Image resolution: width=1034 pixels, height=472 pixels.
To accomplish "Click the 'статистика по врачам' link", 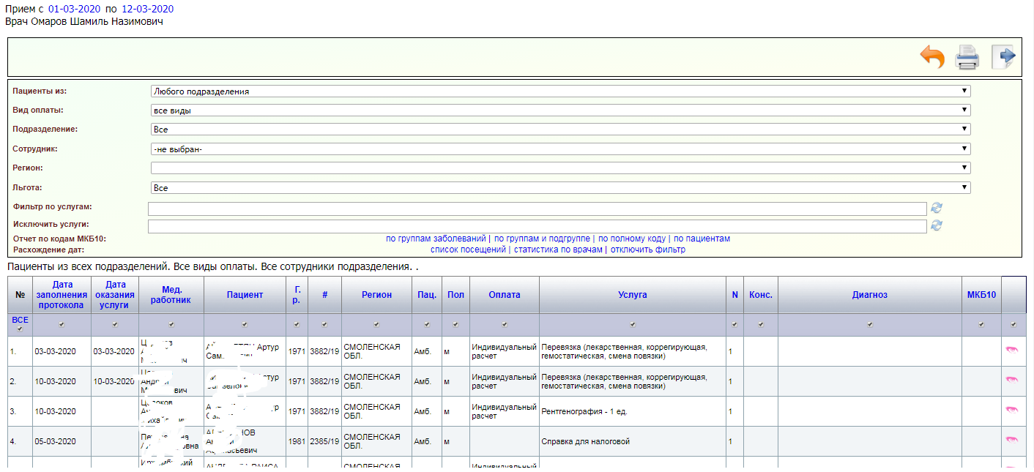I will (558, 250).
